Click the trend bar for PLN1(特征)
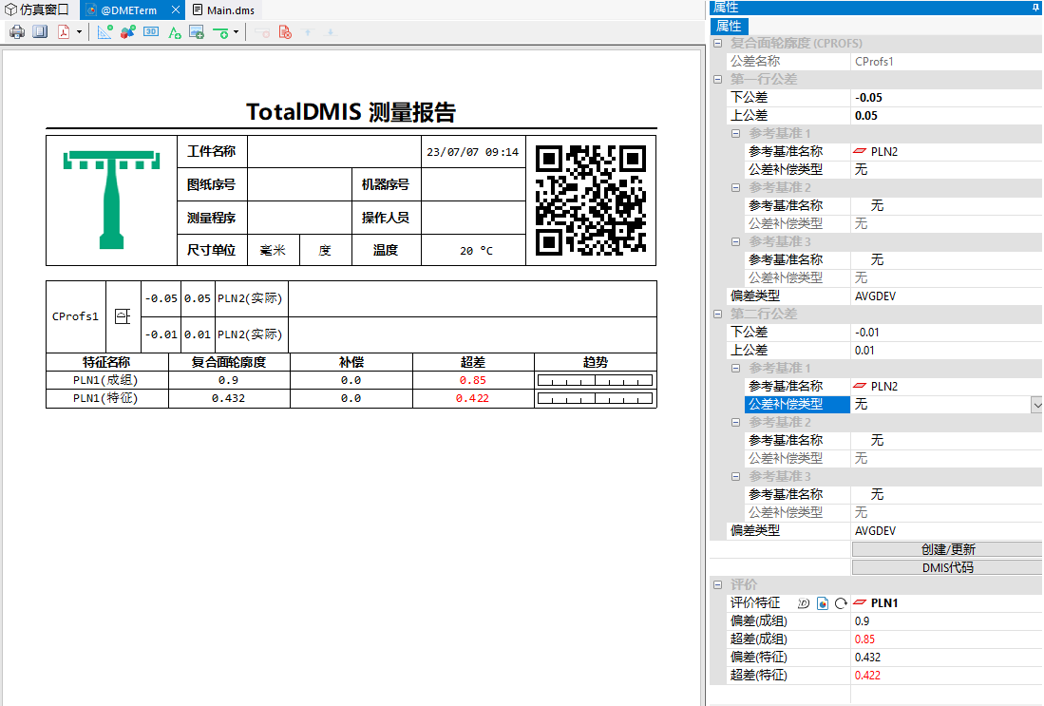This screenshot has width=1044, height=706. point(595,398)
